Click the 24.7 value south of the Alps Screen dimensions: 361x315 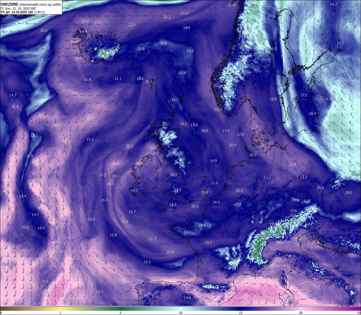pyautogui.click(x=280, y=243)
